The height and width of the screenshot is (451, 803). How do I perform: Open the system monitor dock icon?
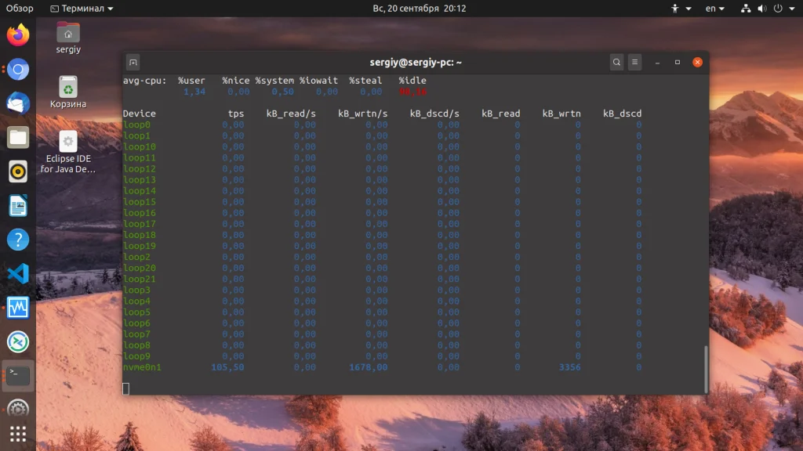[18, 308]
